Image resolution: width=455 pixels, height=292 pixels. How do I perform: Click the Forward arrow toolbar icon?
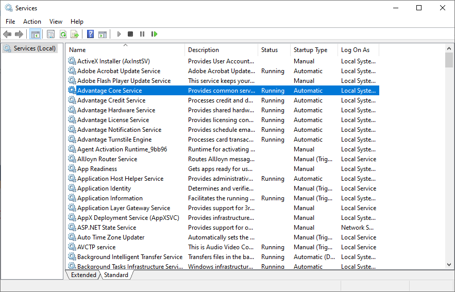pyautogui.click(x=19, y=34)
